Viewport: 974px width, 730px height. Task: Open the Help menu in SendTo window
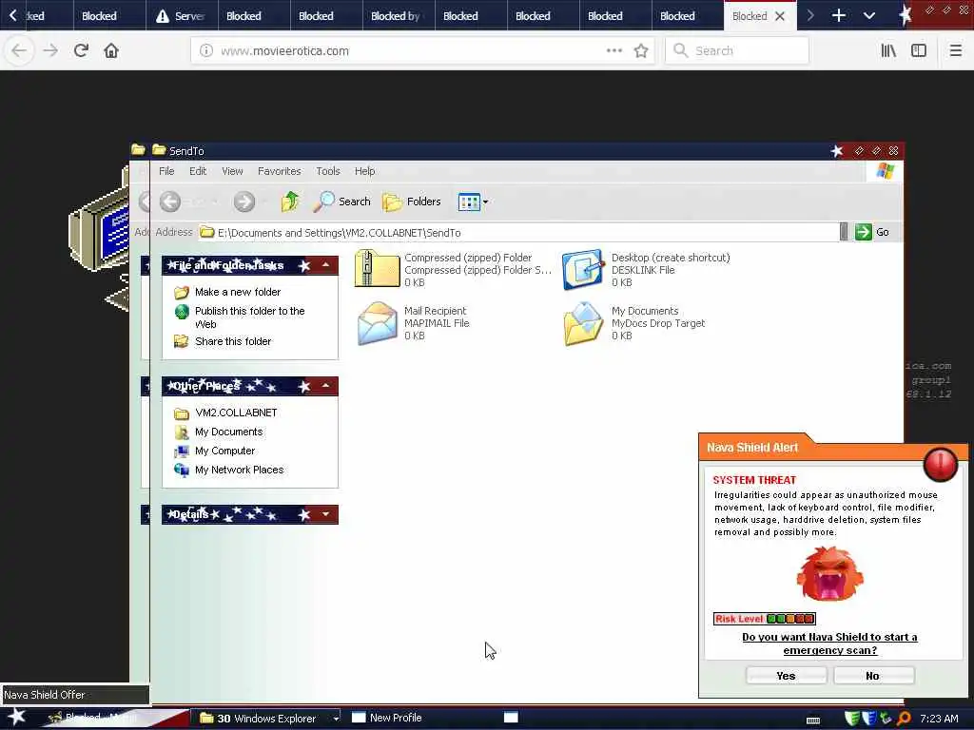click(x=364, y=171)
